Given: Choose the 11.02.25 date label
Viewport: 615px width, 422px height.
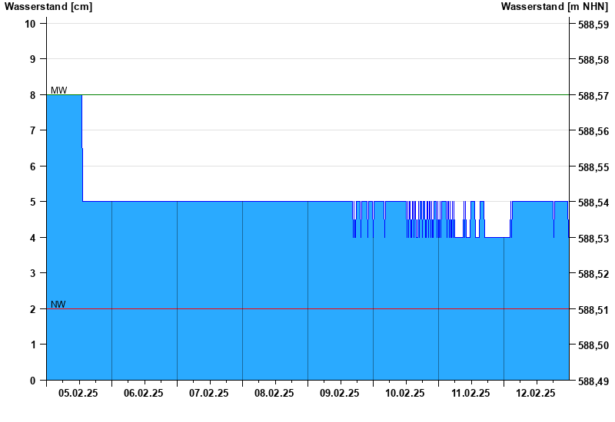Looking at the screenshot, I should 470,393.
